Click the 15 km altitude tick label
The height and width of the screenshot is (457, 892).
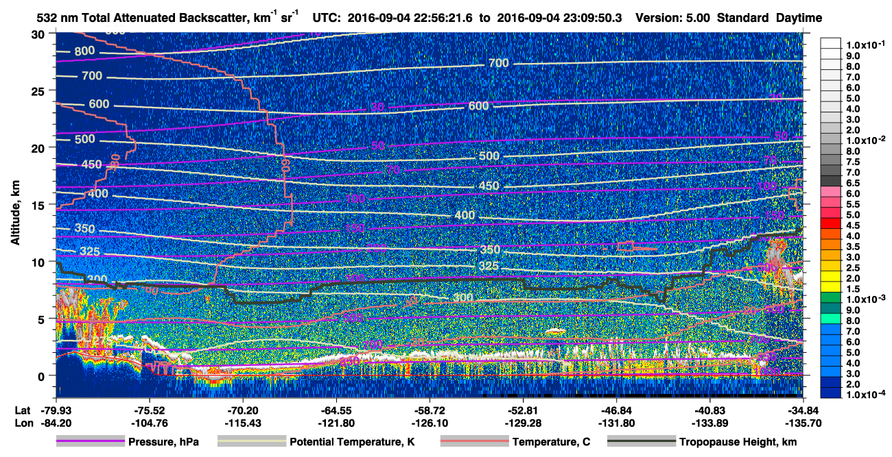coord(39,205)
